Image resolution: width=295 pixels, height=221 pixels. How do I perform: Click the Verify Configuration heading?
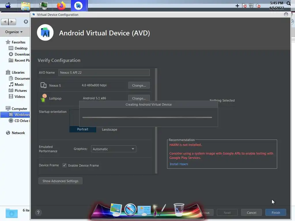pos(59,60)
